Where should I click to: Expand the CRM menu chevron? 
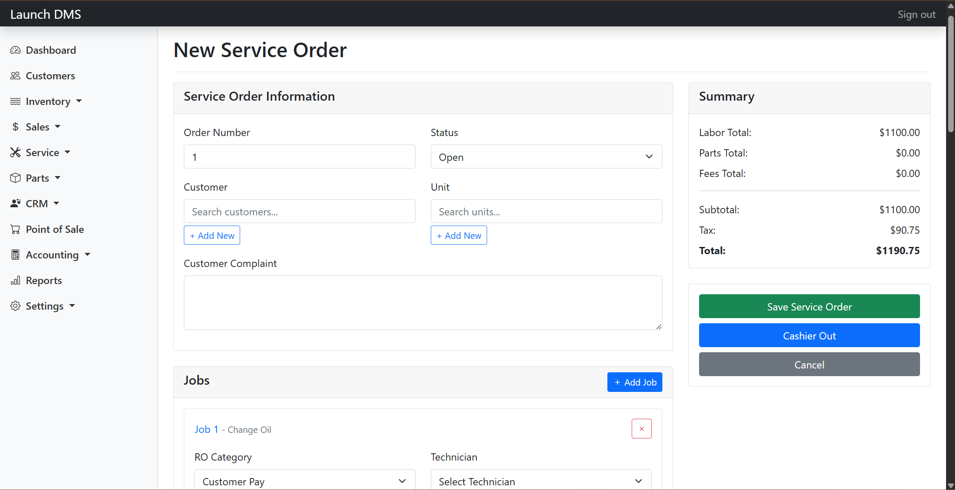coord(57,203)
